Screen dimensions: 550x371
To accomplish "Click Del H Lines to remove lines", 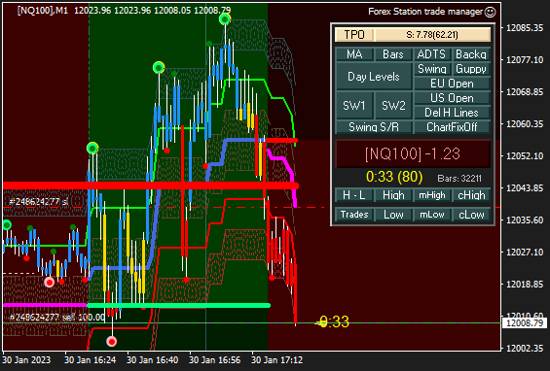I will 452,113.
